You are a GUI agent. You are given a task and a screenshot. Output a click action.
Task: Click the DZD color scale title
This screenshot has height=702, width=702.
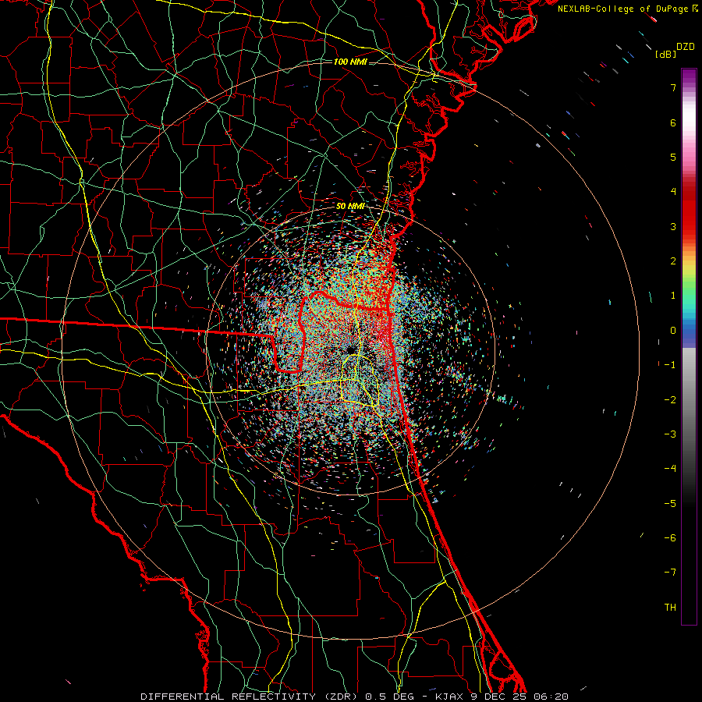(686, 47)
